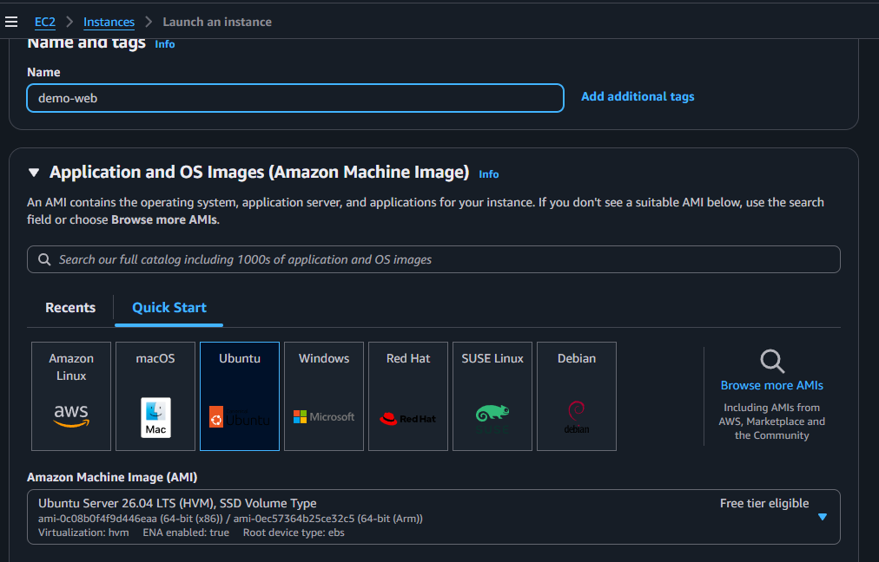
Task: Click the search magnifier icon in AMI search
Action: click(x=44, y=259)
